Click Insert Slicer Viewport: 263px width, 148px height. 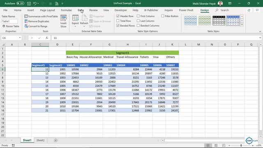pos(63,21)
